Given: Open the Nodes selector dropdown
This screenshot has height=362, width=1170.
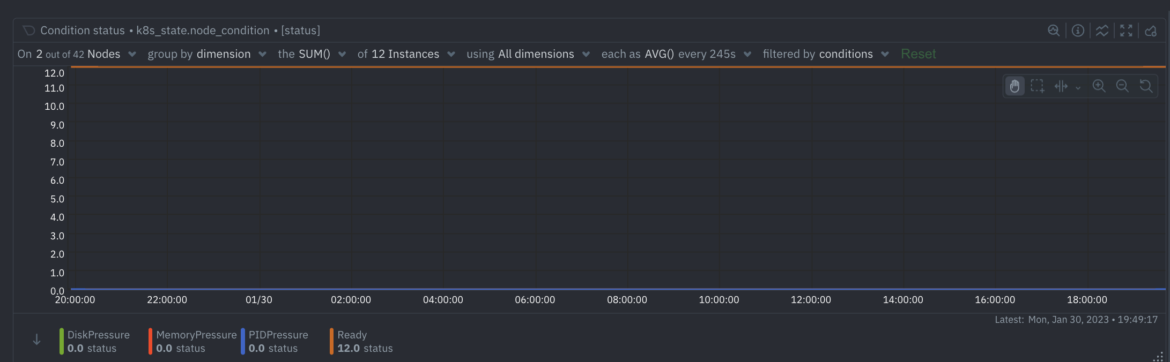Looking at the screenshot, I should click(x=77, y=54).
